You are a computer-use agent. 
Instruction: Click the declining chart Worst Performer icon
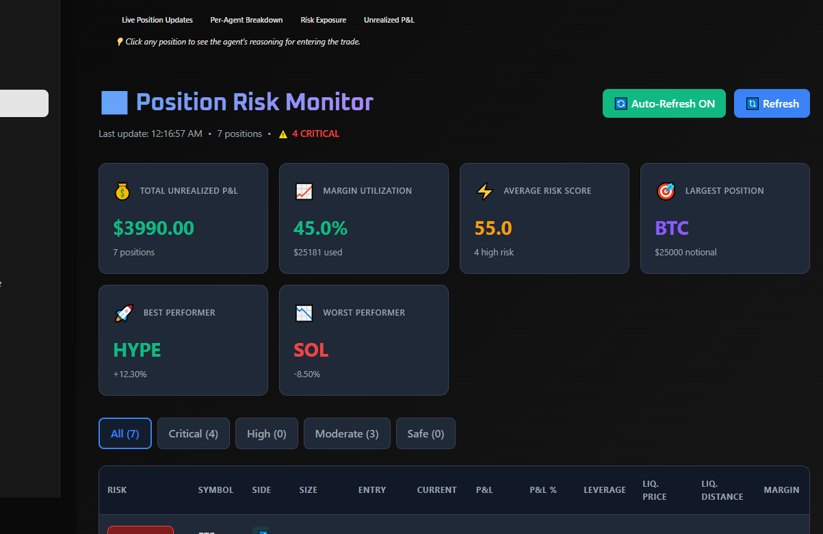coord(304,314)
